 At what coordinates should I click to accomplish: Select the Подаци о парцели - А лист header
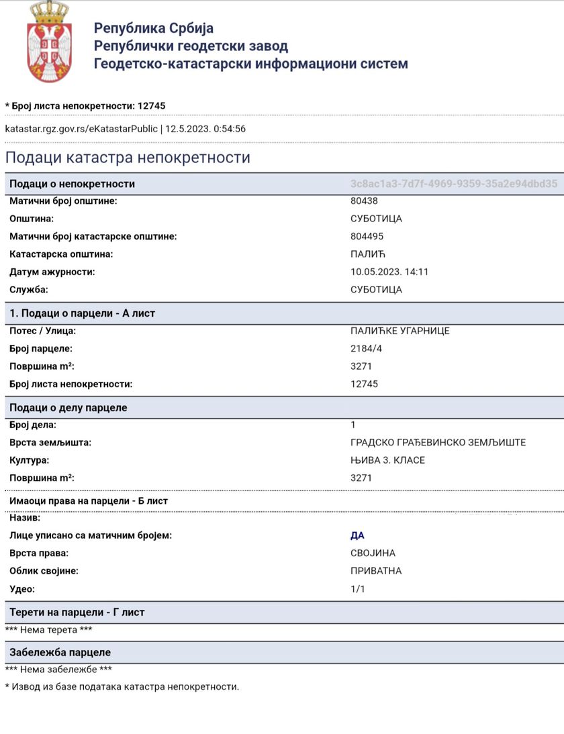82,313
